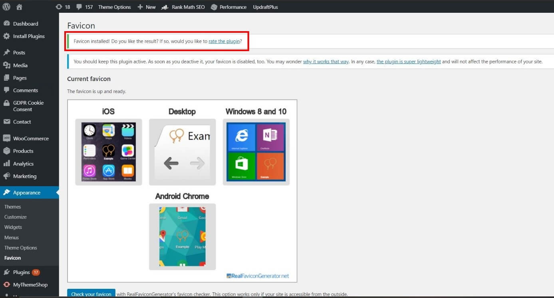Open the comments bubble showing 157
This screenshot has height=298, width=554.
point(84,7)
